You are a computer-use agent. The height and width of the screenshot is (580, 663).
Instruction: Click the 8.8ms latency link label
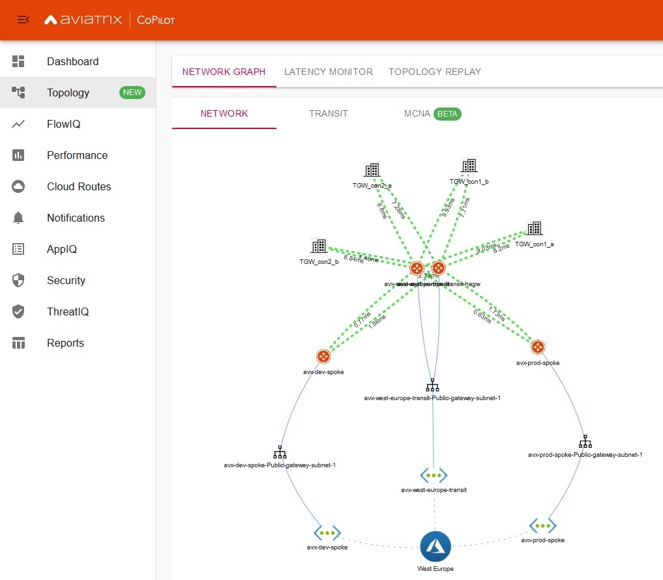click(382, 210)
